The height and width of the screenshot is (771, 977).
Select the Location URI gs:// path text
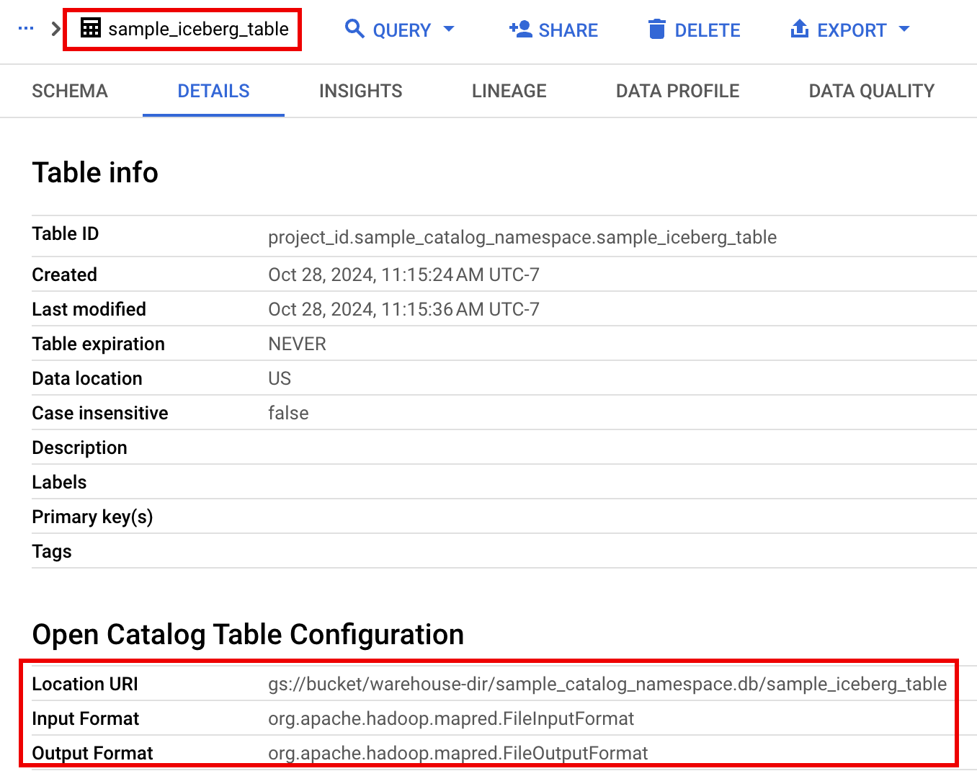tap(607, 684)
